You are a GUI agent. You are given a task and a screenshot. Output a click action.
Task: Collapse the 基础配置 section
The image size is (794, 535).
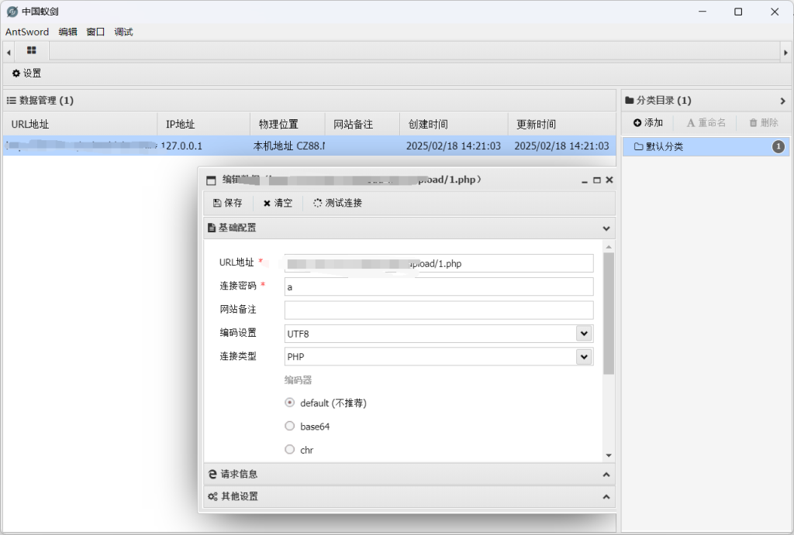[x=606, y=228]
